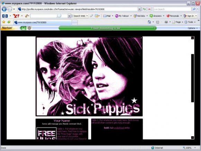Click the Your Name profile heading
The width and height of the screenshot is (201, 151).
pos(62,121)
